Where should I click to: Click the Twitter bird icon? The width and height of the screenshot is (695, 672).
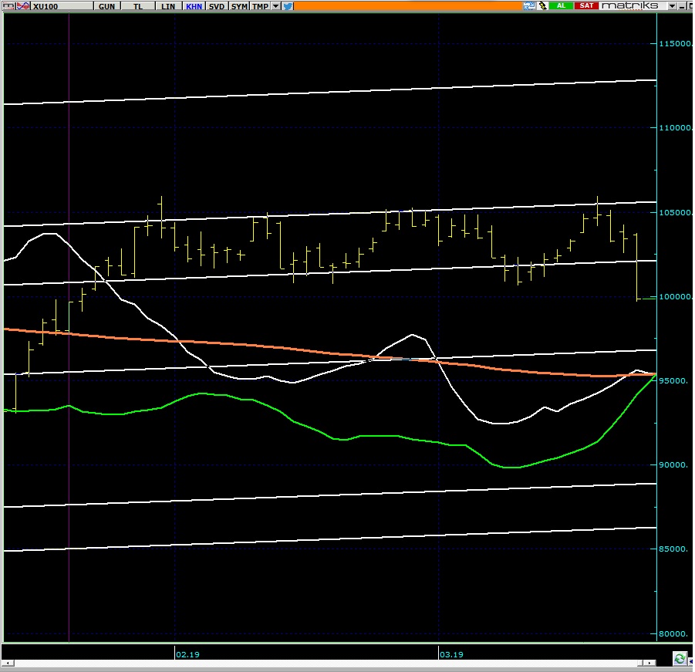pyautogui.click(x=288, y=6)
